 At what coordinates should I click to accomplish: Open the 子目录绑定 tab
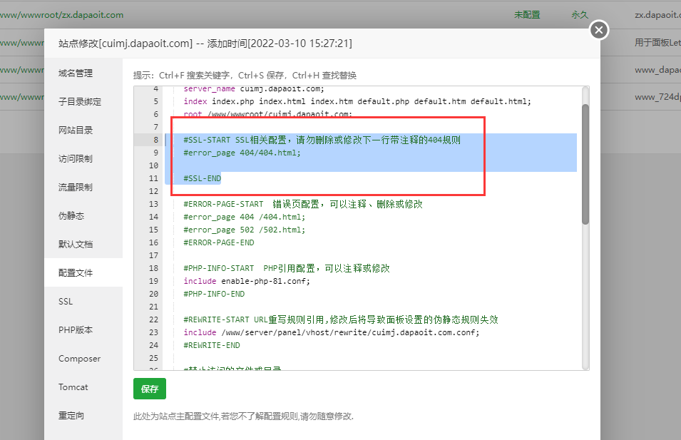80,102
